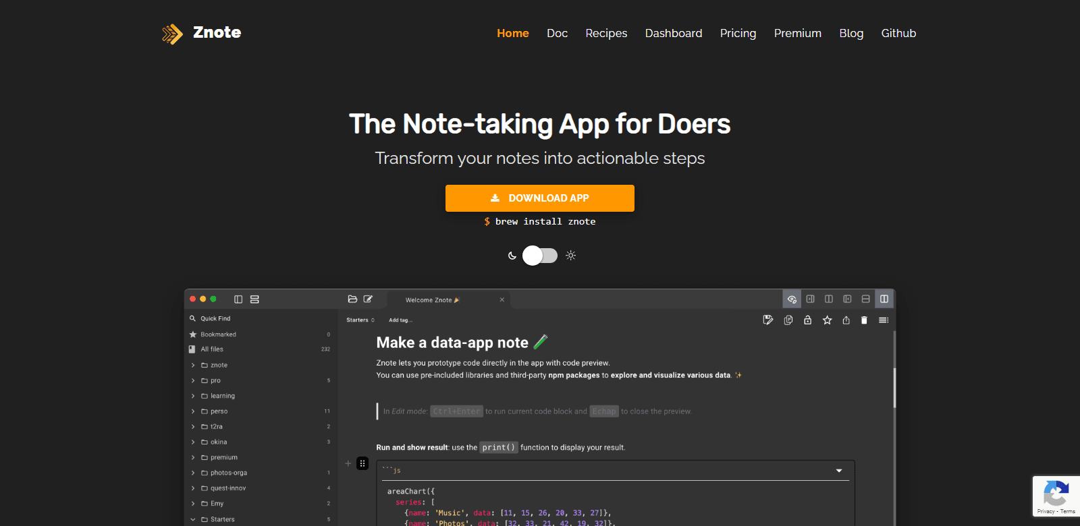Expand the okina folder chevron
This screenshot has width=1080, height=526.
click(x=193, y=442)
